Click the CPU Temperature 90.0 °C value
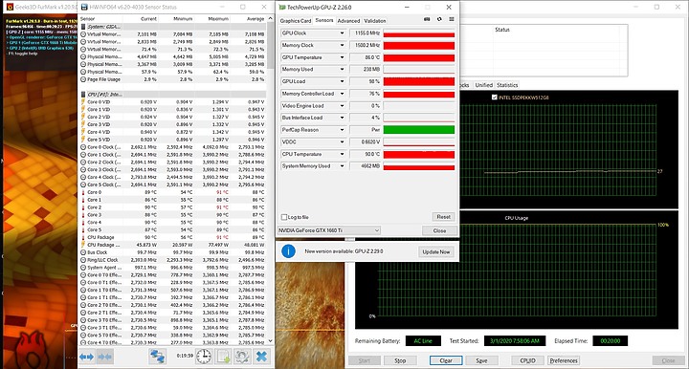The image size is (689, 369). (366, 154)
